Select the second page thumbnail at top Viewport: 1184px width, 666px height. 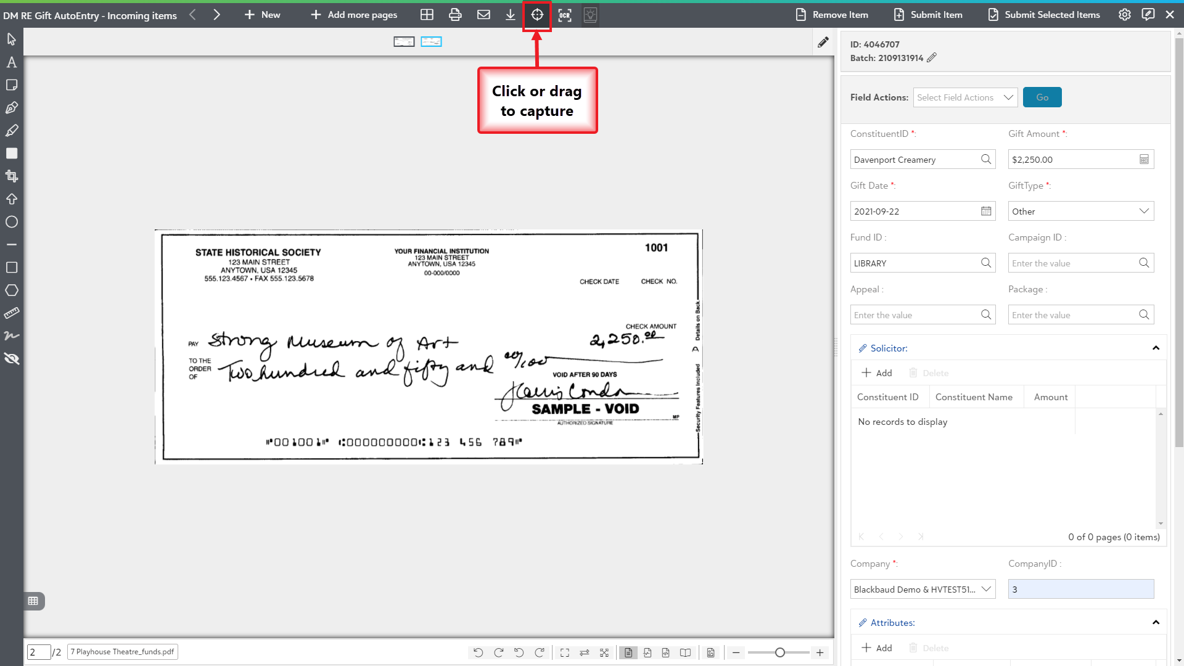pos(431,41)
